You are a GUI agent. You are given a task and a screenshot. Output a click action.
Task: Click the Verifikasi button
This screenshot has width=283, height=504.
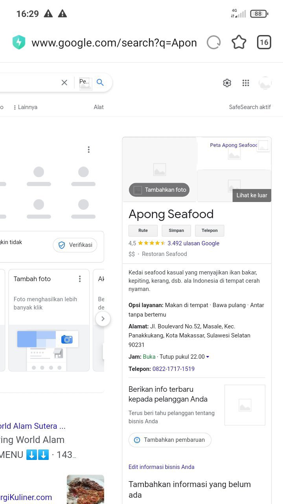tap(75, 245)
